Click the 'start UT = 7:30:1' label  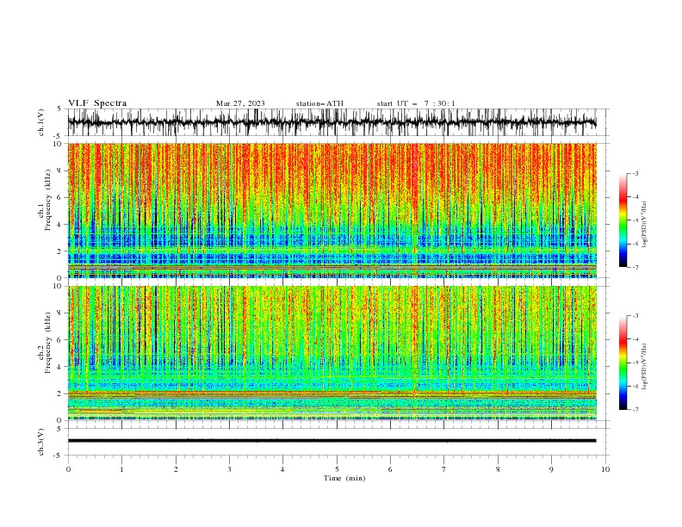[x=416, y=103]
